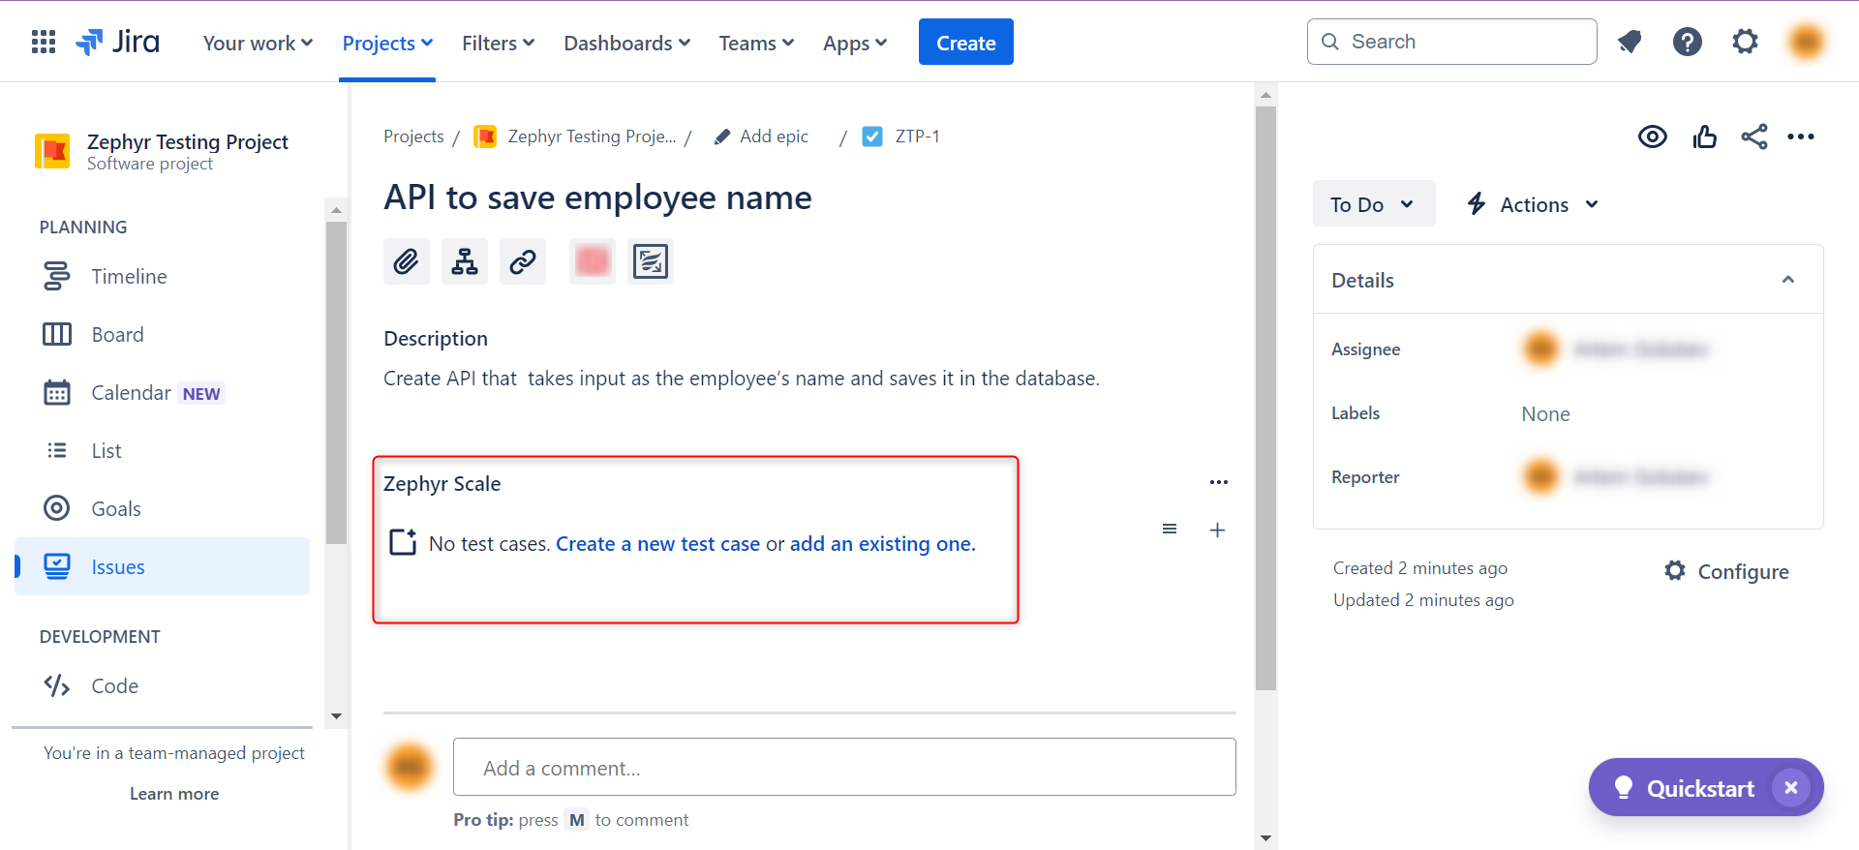Open the Quickstart panel

(1686, 788)
